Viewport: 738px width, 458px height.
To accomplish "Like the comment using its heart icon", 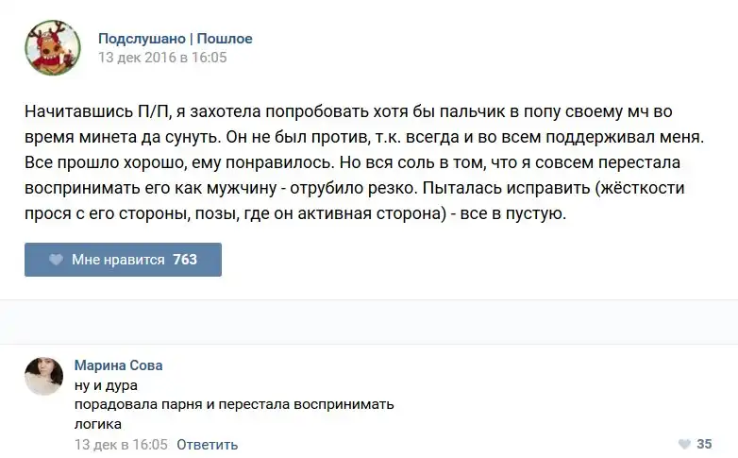I will coord(684,444).
